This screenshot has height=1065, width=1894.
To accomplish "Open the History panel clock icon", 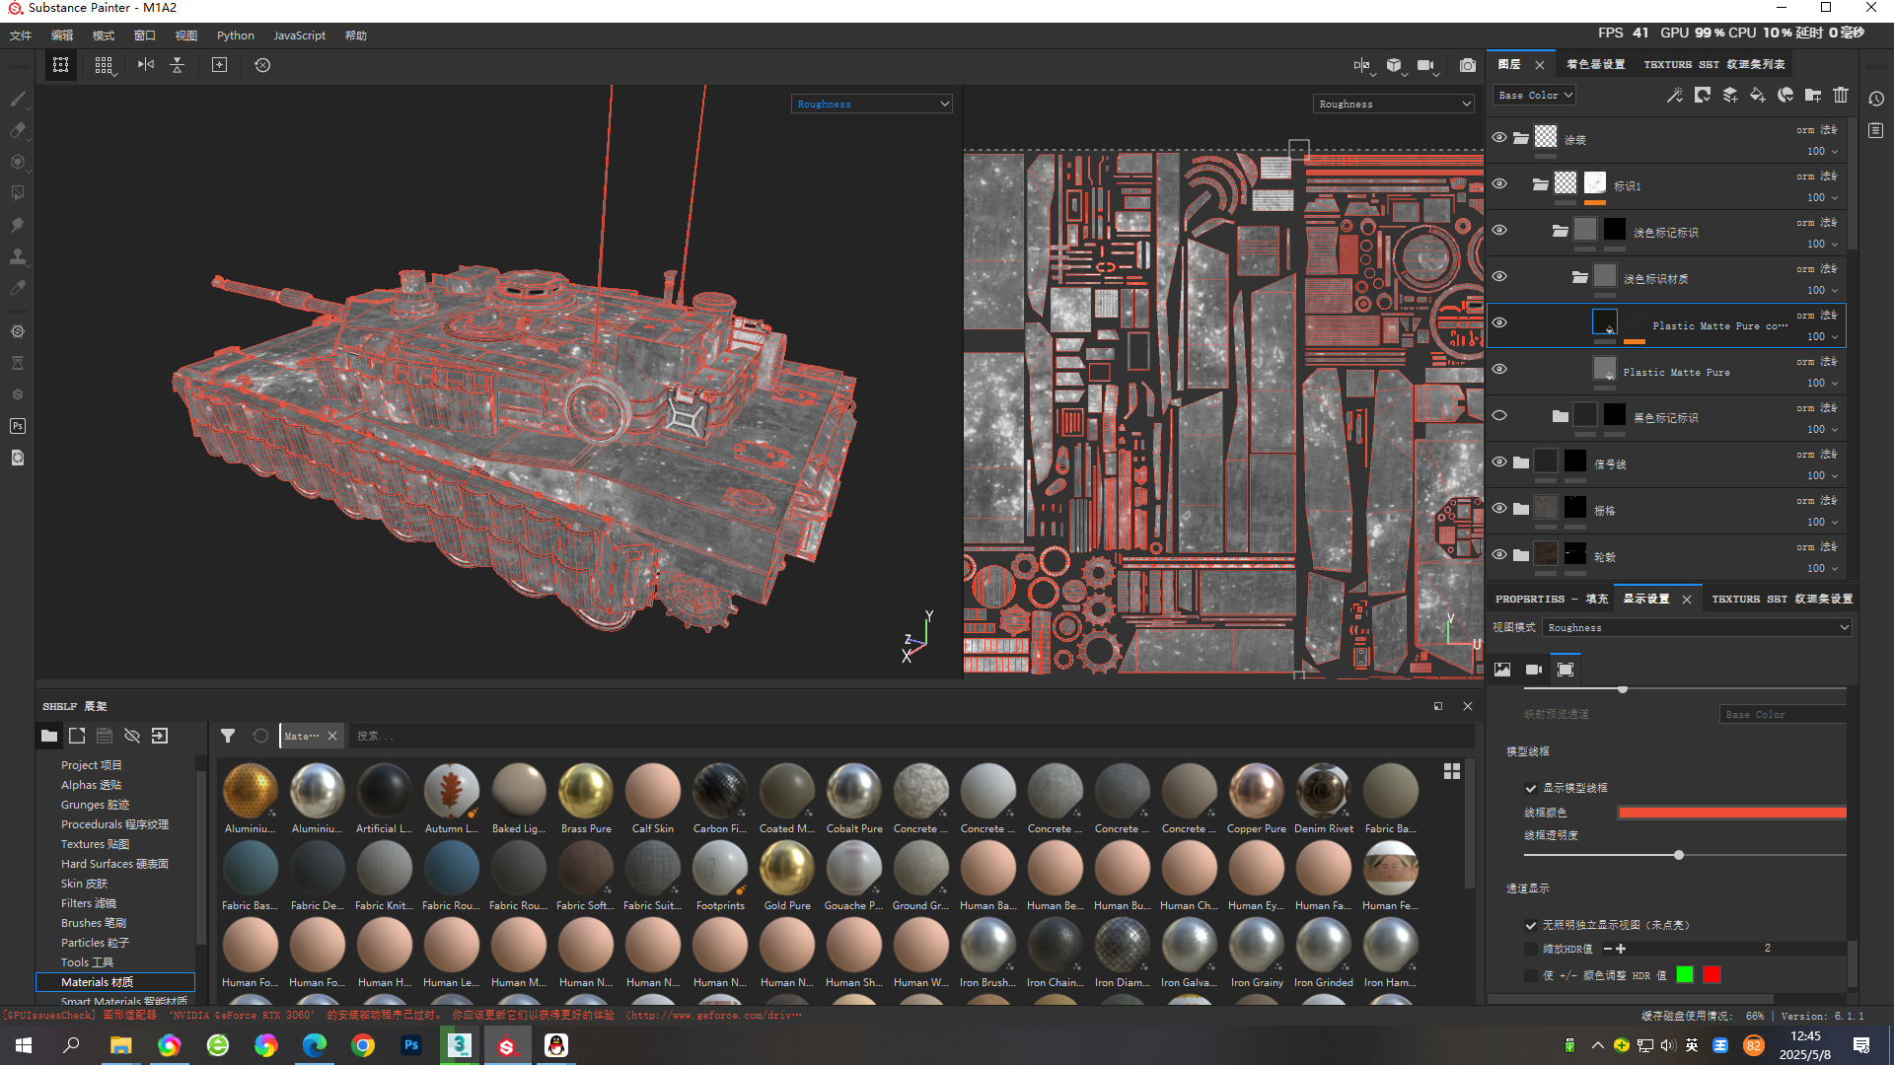I will (x=1876, y=99).
